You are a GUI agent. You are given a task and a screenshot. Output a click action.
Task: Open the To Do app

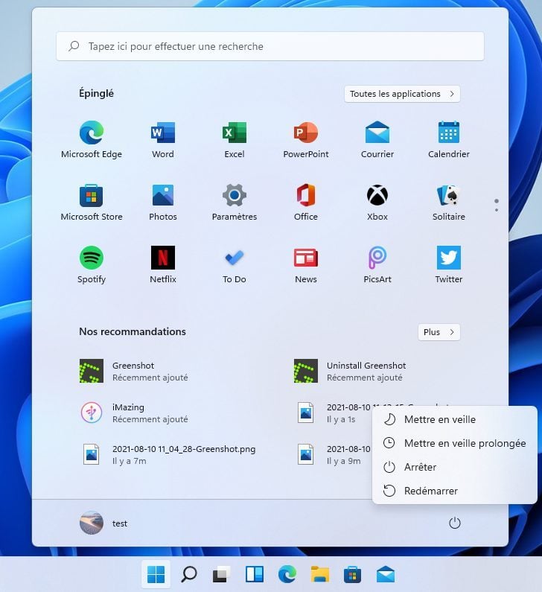pos(235,264)
